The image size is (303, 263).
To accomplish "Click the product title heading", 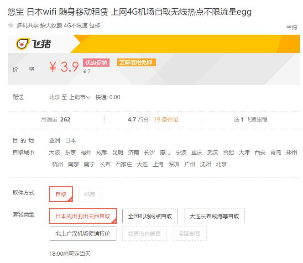I will pos(130,12).
